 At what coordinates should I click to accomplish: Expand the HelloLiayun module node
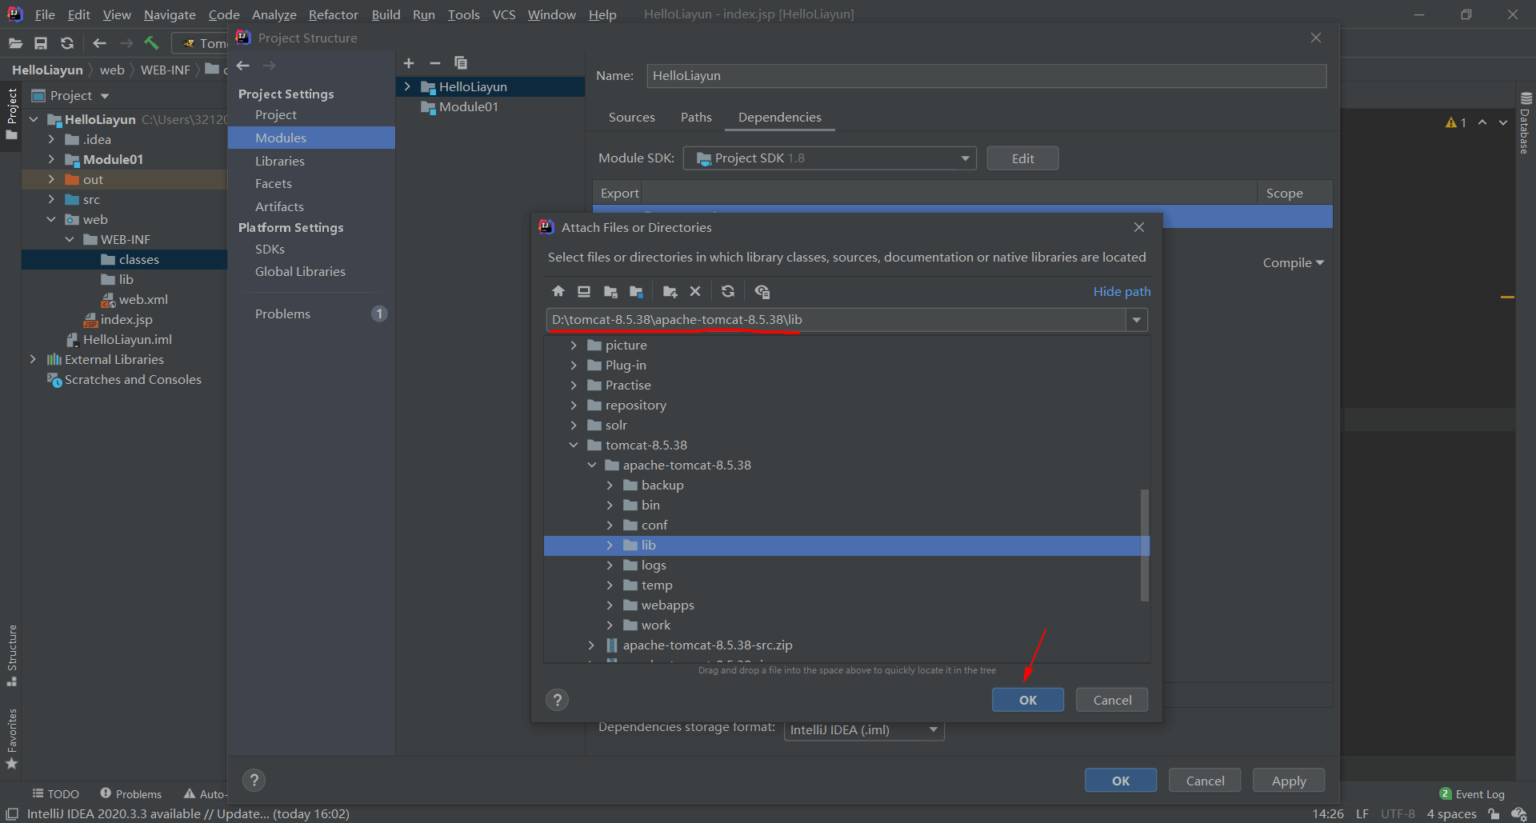pyautogui.click(x=407, y=86)
